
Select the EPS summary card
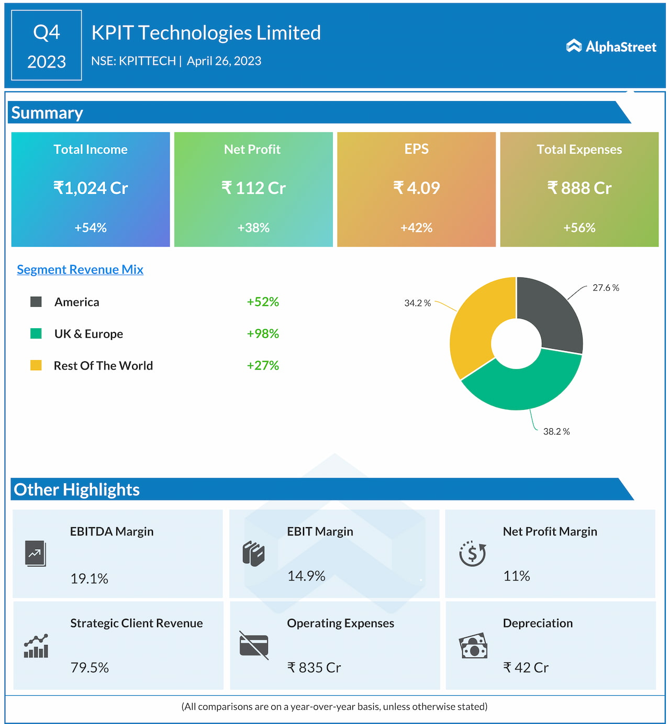[x=416, y=189]
